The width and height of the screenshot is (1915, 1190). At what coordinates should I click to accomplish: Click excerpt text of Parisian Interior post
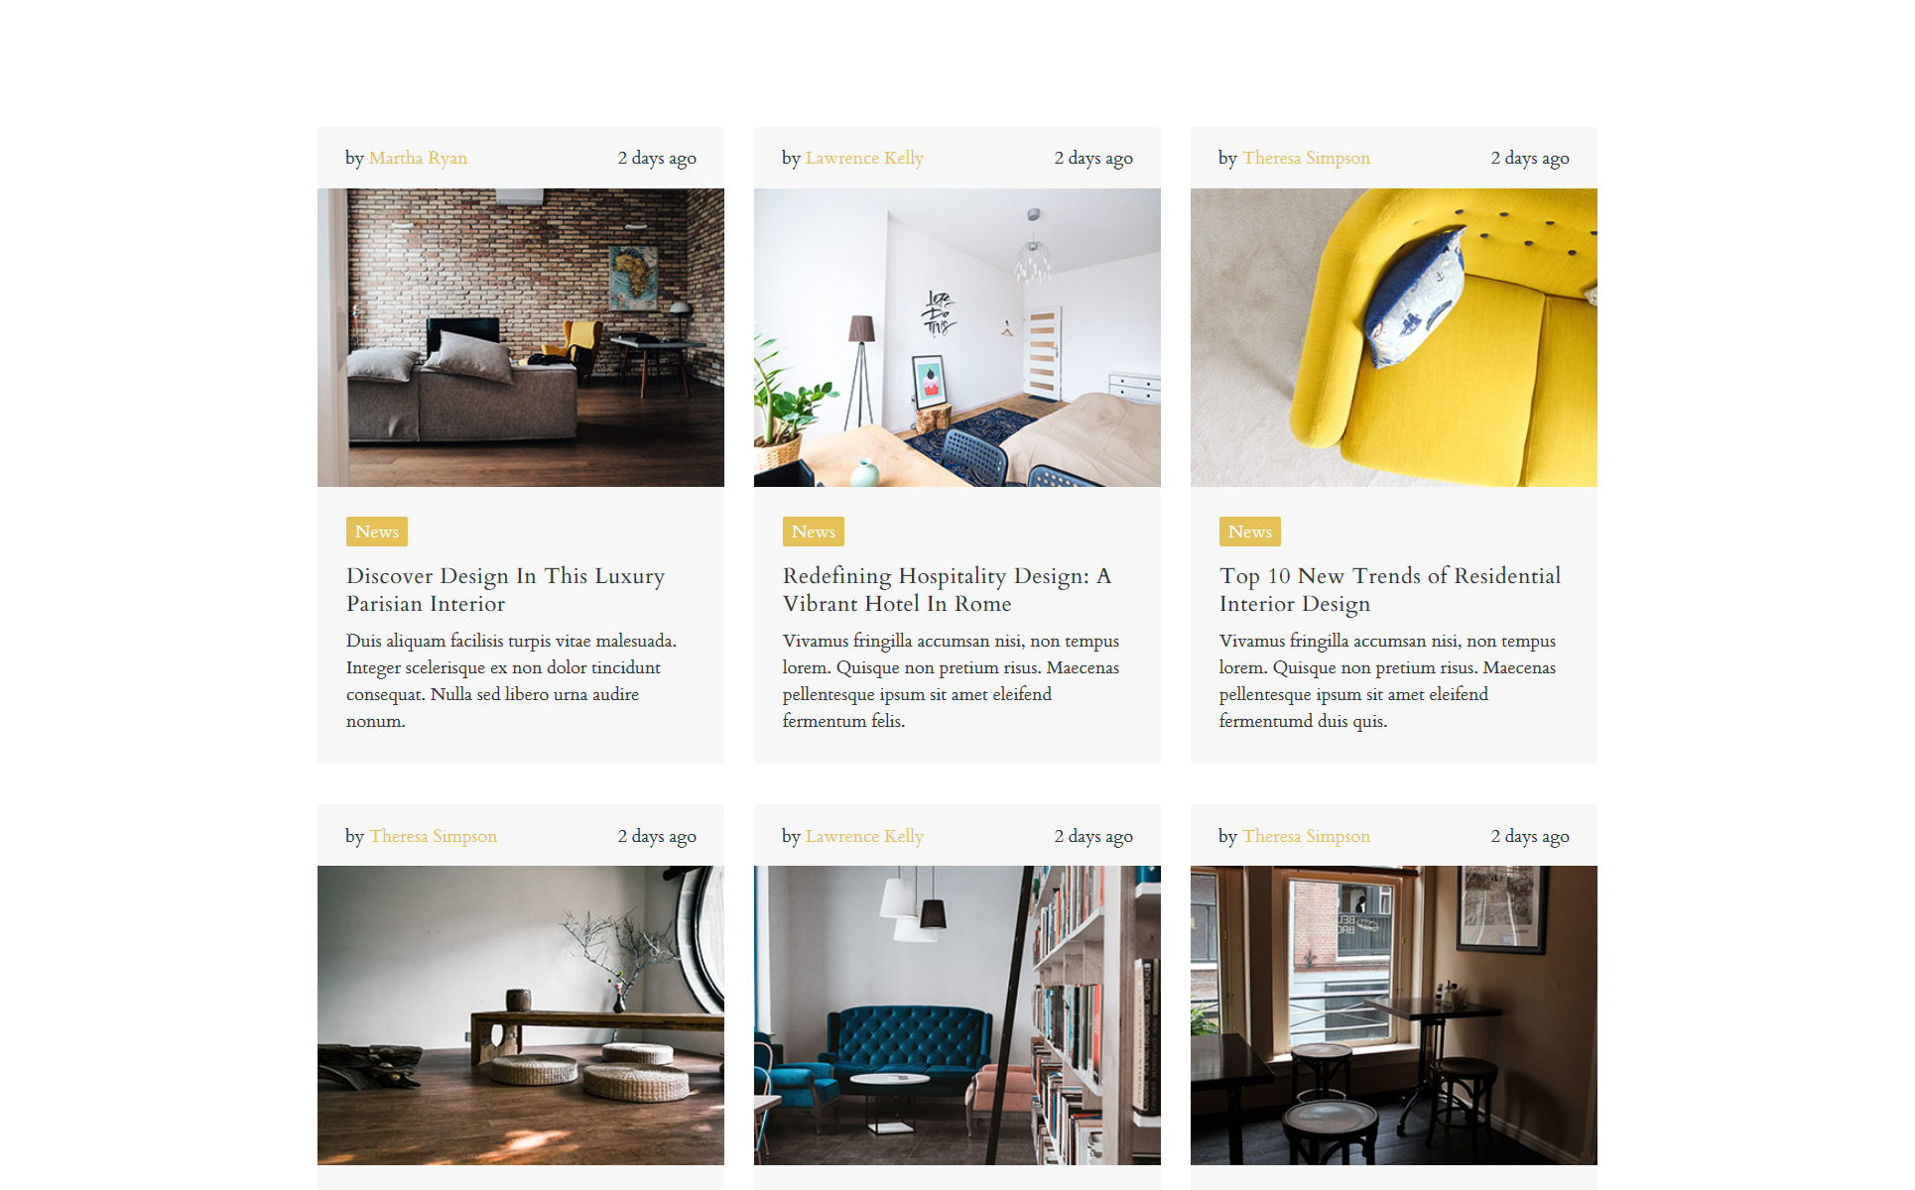coord(511,681)
